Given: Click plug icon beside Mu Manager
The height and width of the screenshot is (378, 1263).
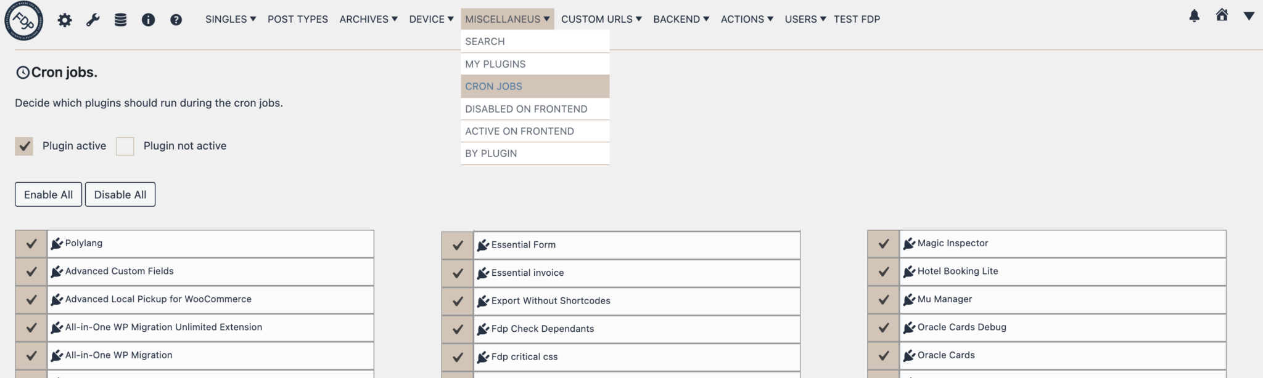Looking at the screenshot, I should tap(909, 300).
